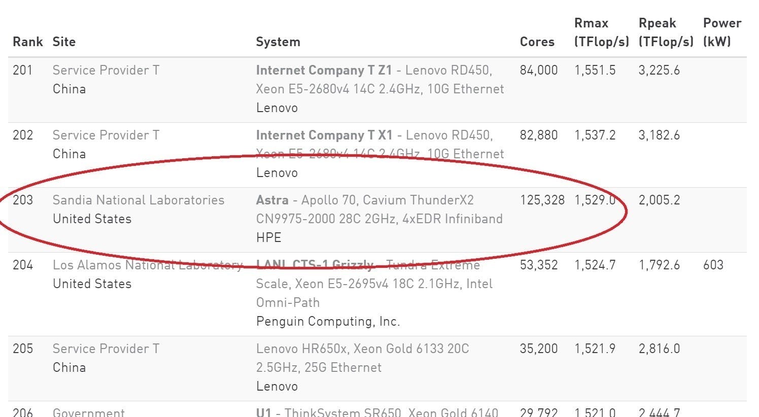The height and width of the screenshot is (417, 759).
Task: Select the 125,328 cores cell for Astra
Action: 542,200
